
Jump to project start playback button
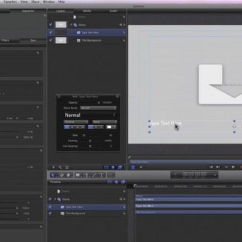[x=211, y=167]
